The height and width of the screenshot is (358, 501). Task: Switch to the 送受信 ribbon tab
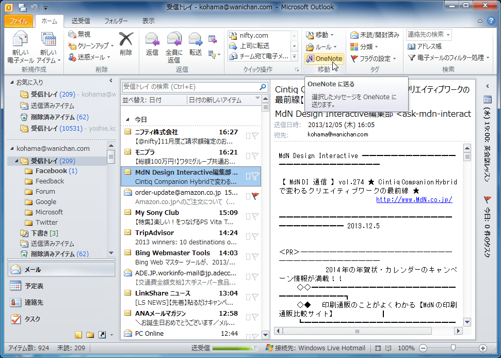(80, 21)
